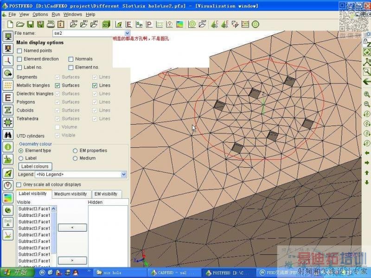The image size is (371, 278).
Task: Open the OPT folder icon
Action: pos(94,24)
